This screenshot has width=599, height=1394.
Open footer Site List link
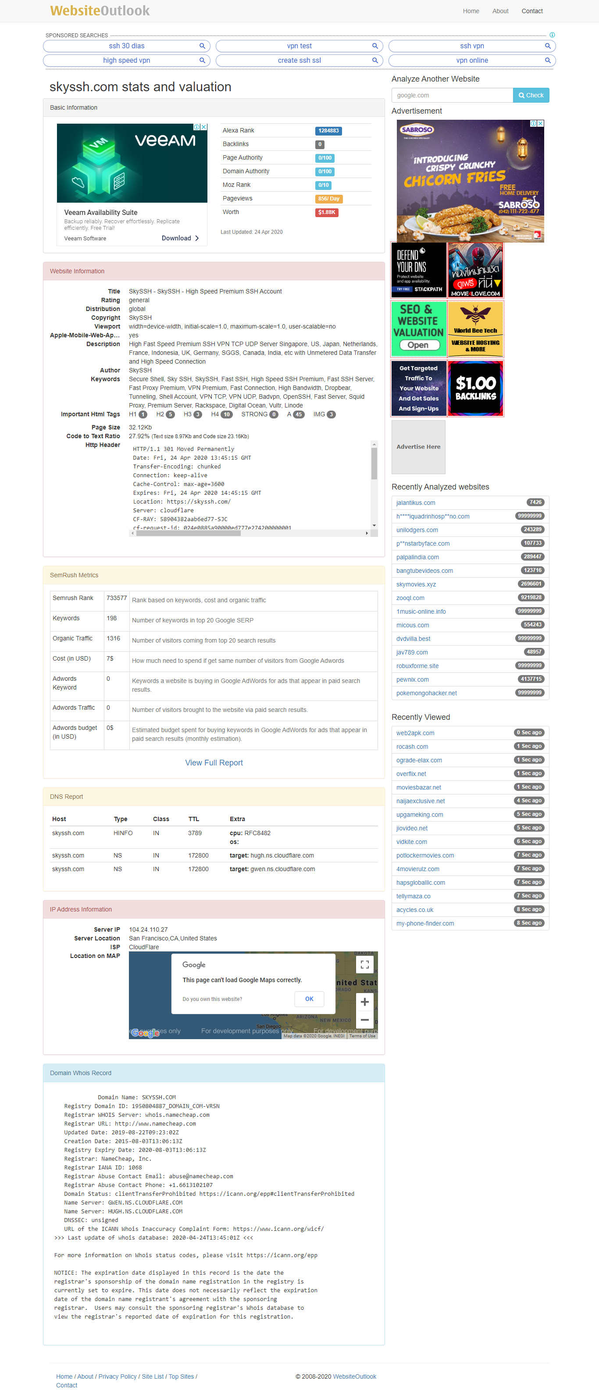click(153, 1376)
